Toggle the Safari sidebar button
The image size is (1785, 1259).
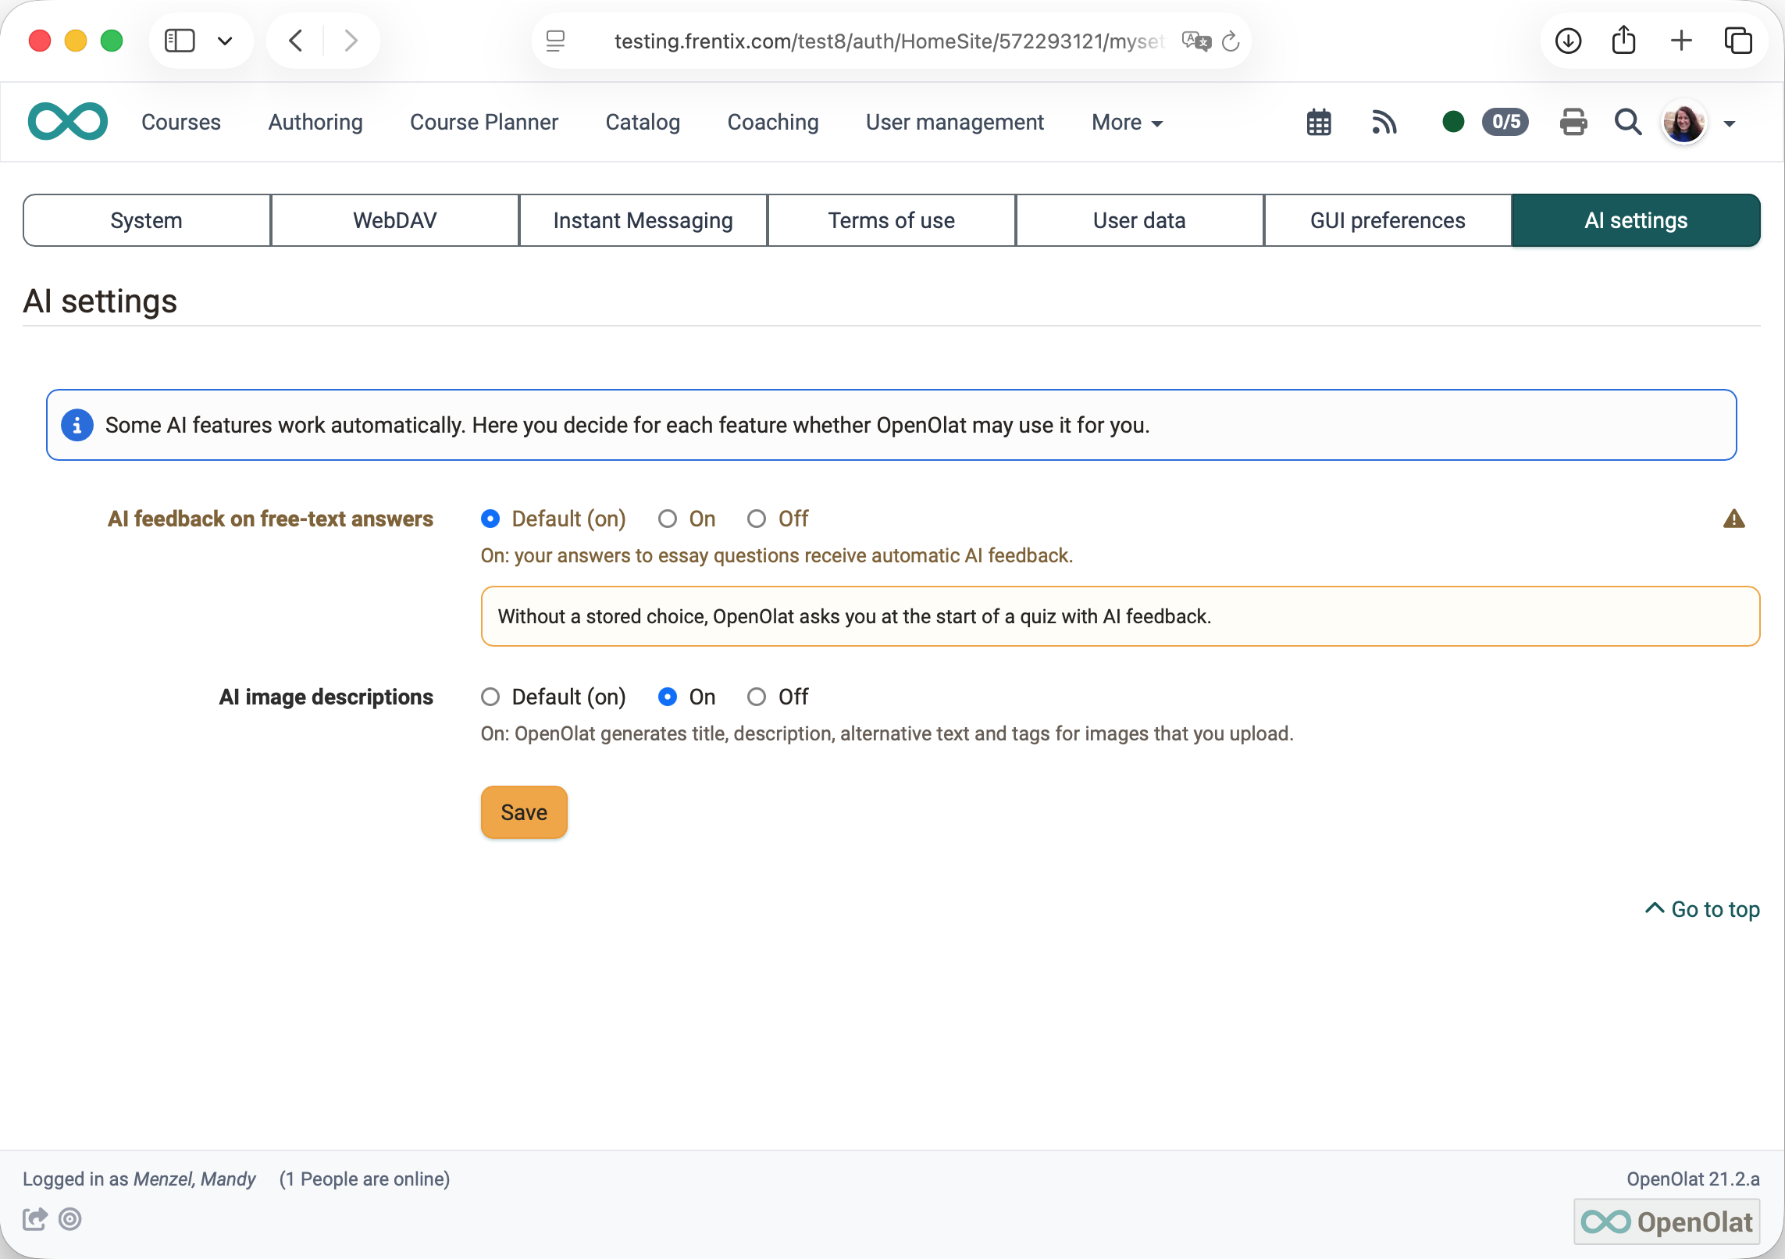point(179,41)
